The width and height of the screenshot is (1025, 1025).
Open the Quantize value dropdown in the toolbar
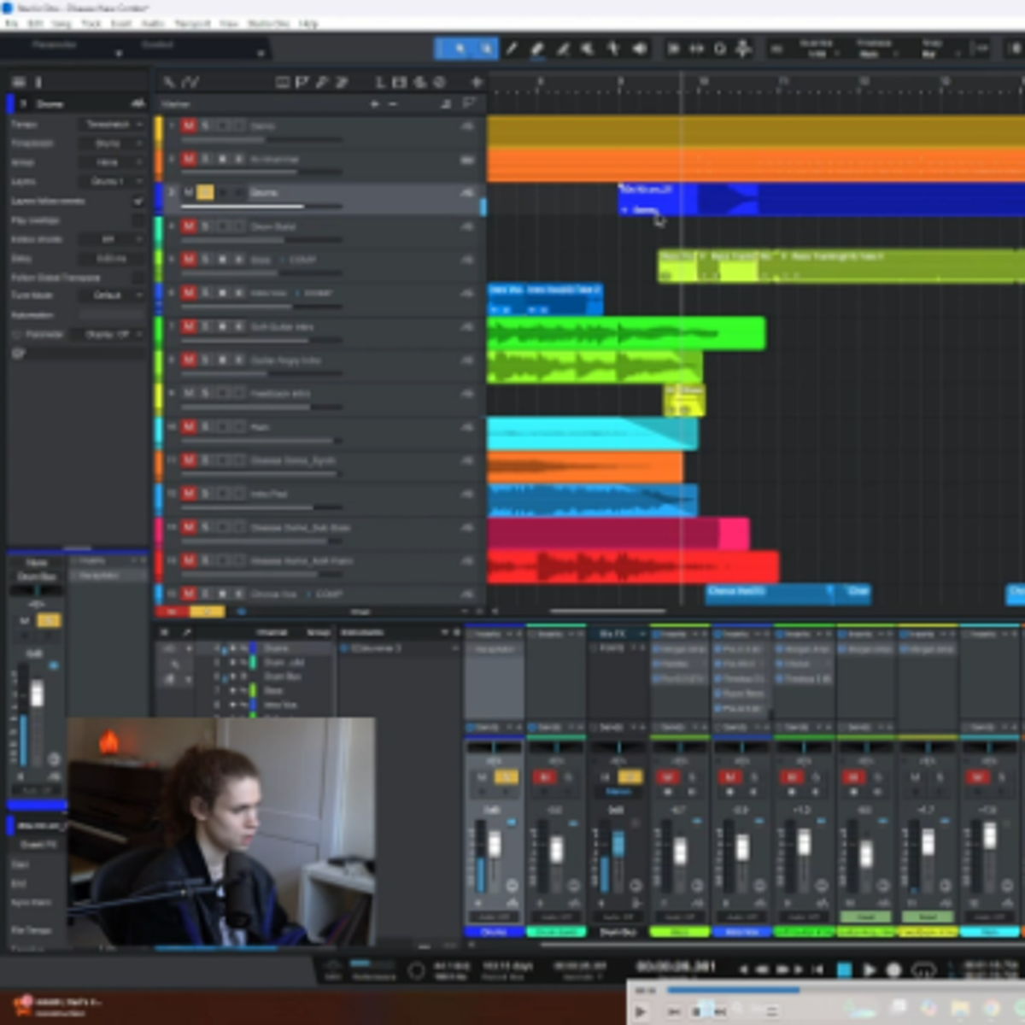[817, 49]
